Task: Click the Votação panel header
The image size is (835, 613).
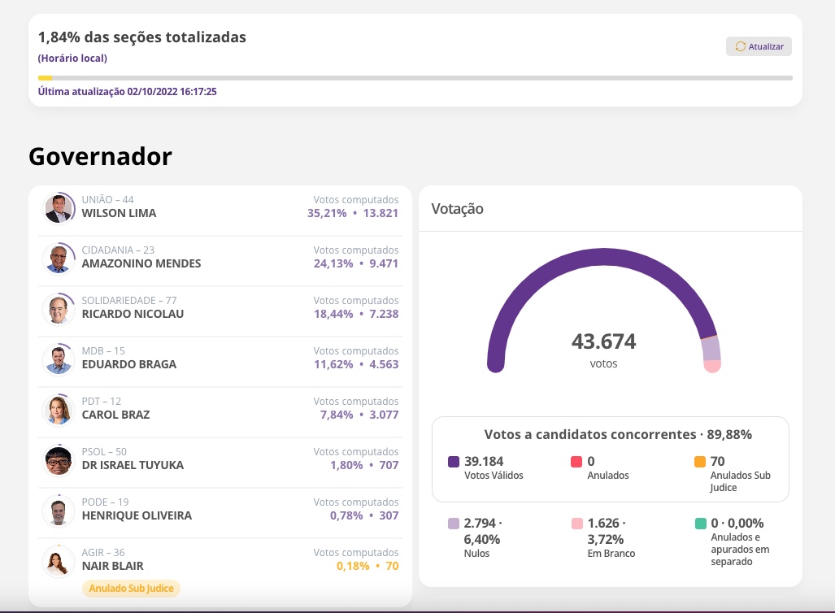Action: point(457,208)
